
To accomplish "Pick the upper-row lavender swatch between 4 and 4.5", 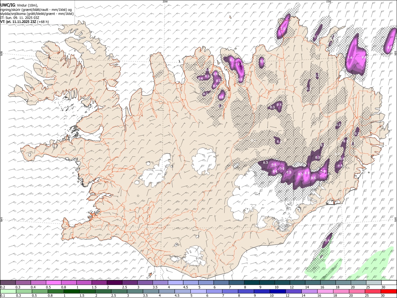I will point(175,283).
